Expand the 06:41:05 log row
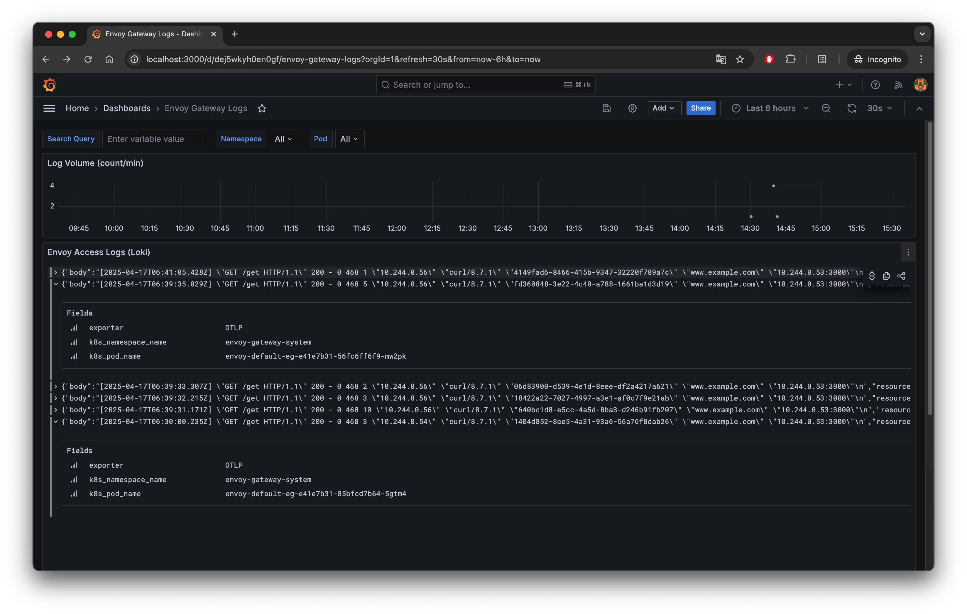Screen dimensions: 967x614 click(x=56, y=272)
